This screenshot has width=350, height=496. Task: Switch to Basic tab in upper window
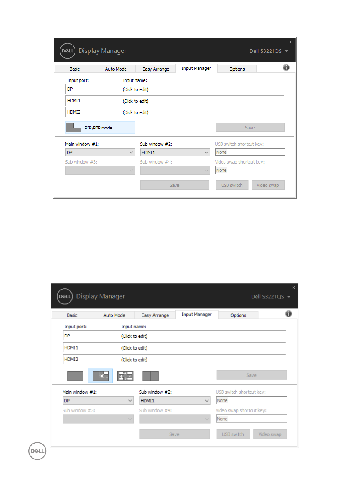[75, 69]
